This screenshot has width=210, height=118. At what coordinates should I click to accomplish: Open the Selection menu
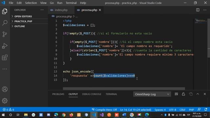click(x=31, y=3)
